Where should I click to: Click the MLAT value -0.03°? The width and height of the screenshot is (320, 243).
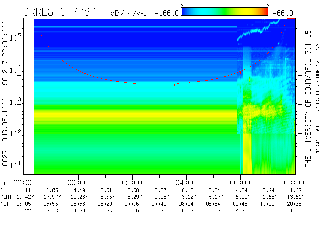[159, 197]
